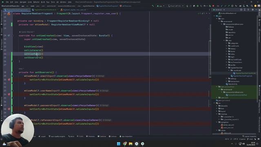Open the Pixel device selector dropdown
Image resolution: width=261 pixels, height=147 pixels.
(176, 6)
